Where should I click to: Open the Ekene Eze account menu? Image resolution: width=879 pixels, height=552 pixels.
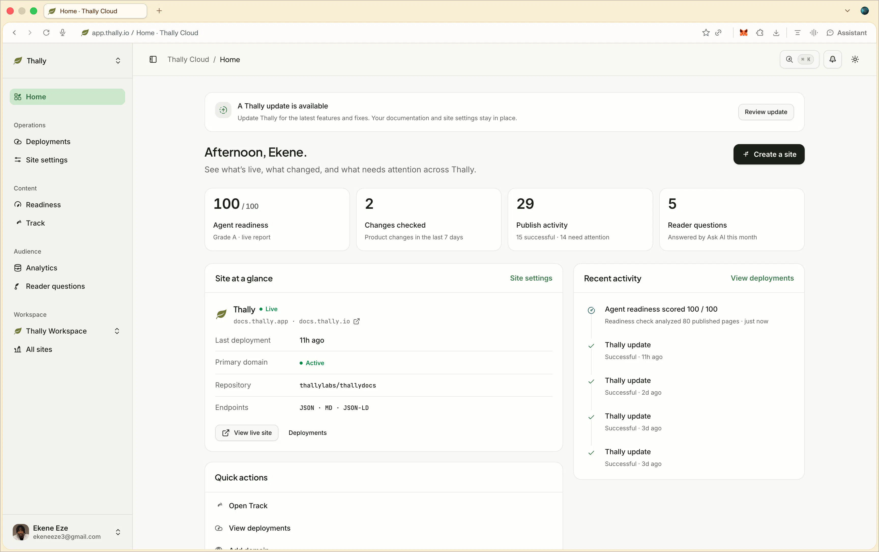point(67,532)
